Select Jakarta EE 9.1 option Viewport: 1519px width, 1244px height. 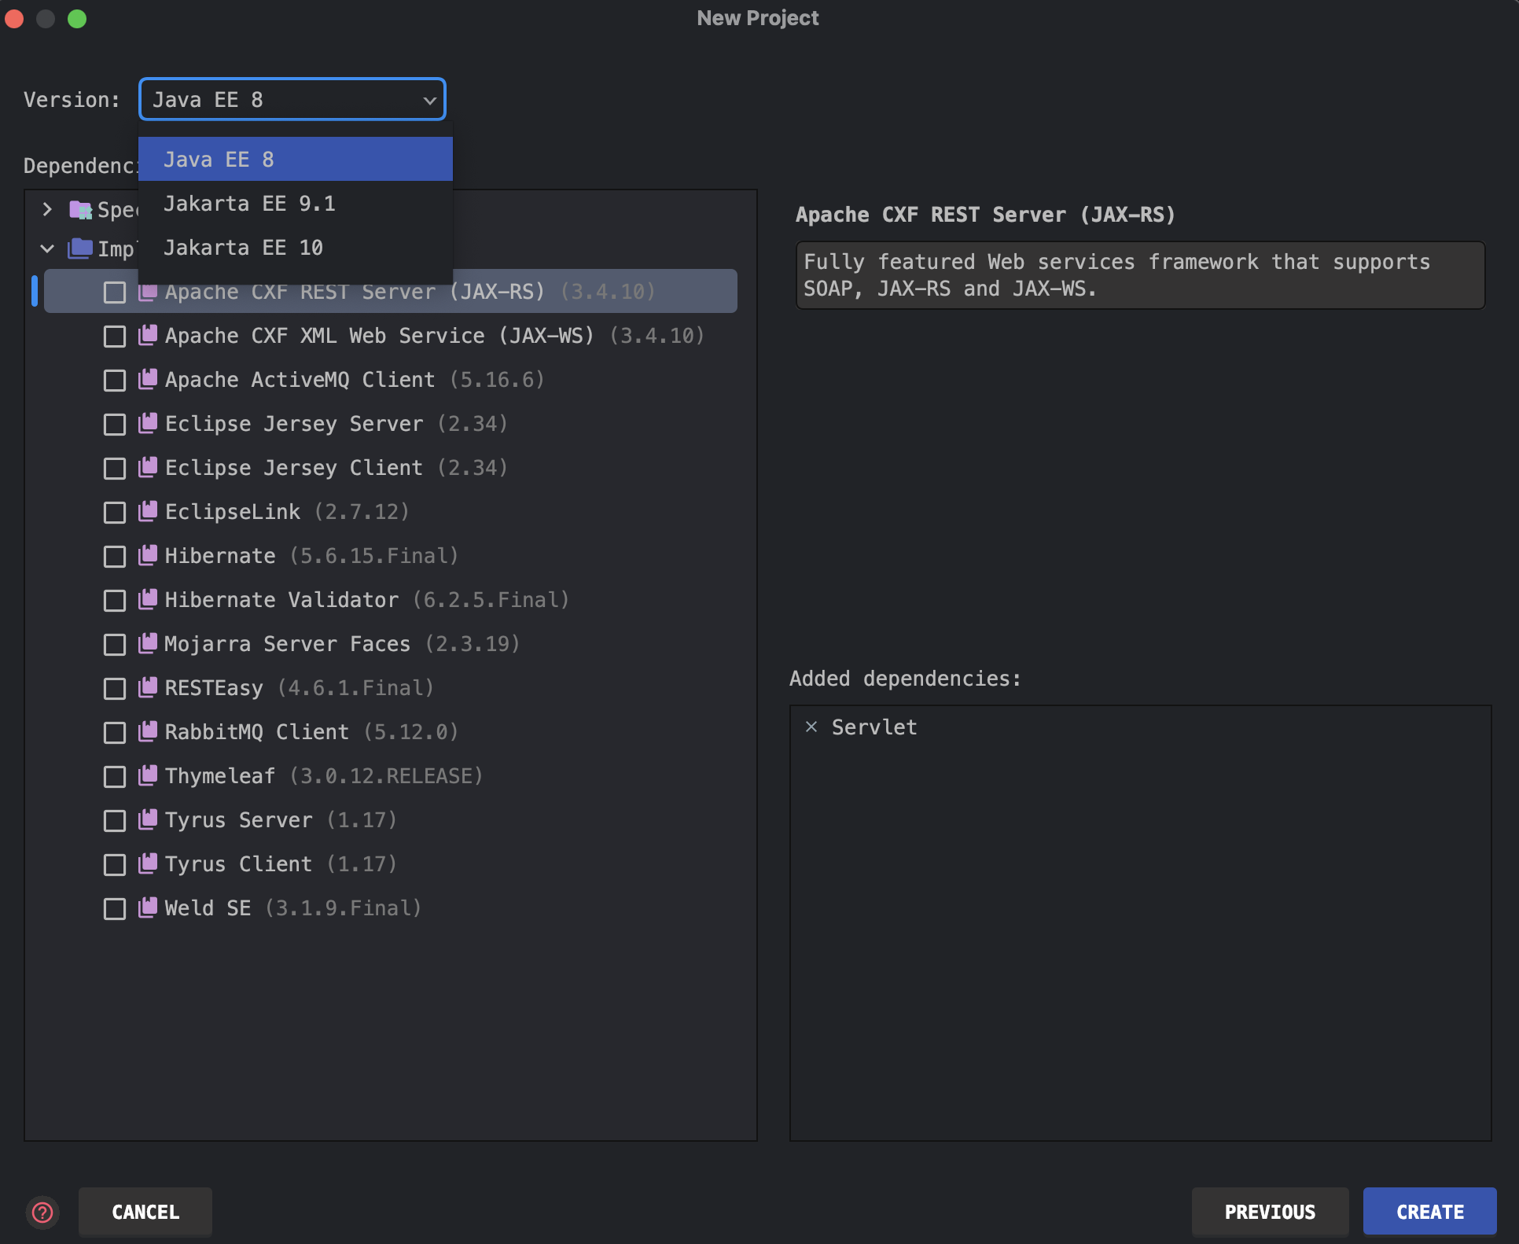249,204
